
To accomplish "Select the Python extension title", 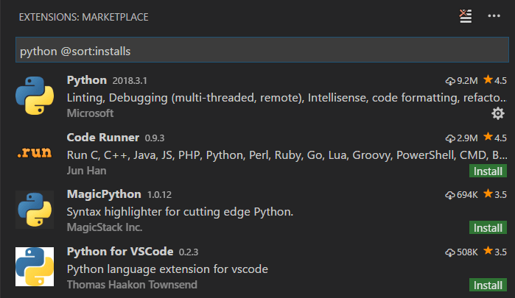I will pyautogui.click(x=86, y=79).
